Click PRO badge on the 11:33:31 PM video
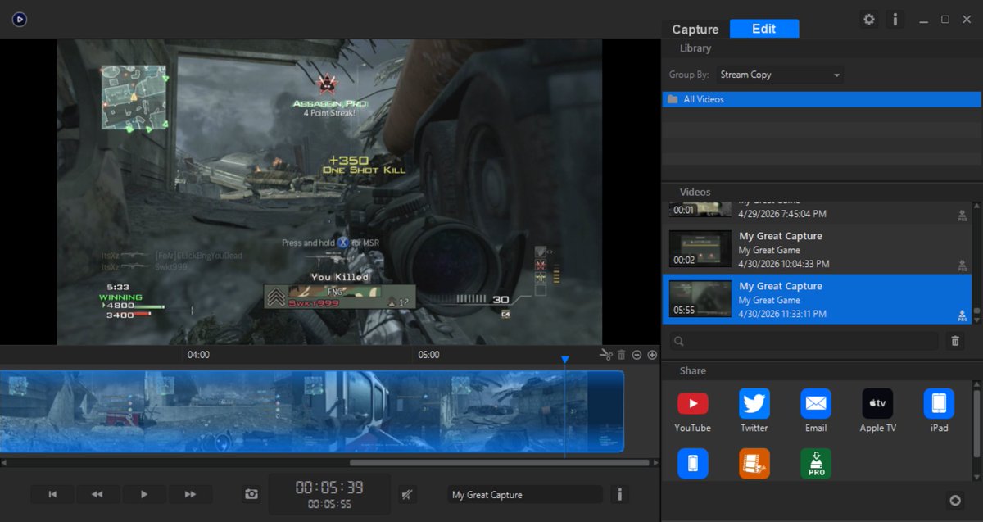This screenshot has height=522, width=983. pyautogui.click(x=963, y=315)
